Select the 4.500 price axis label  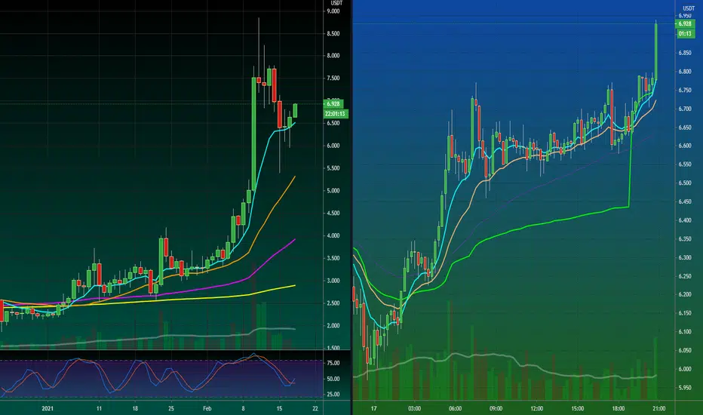click(x=333, y=213)
